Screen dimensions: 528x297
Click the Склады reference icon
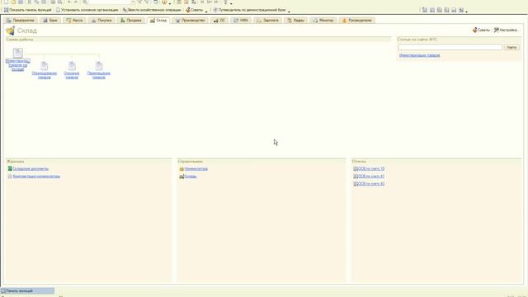[x=181, y=176]
